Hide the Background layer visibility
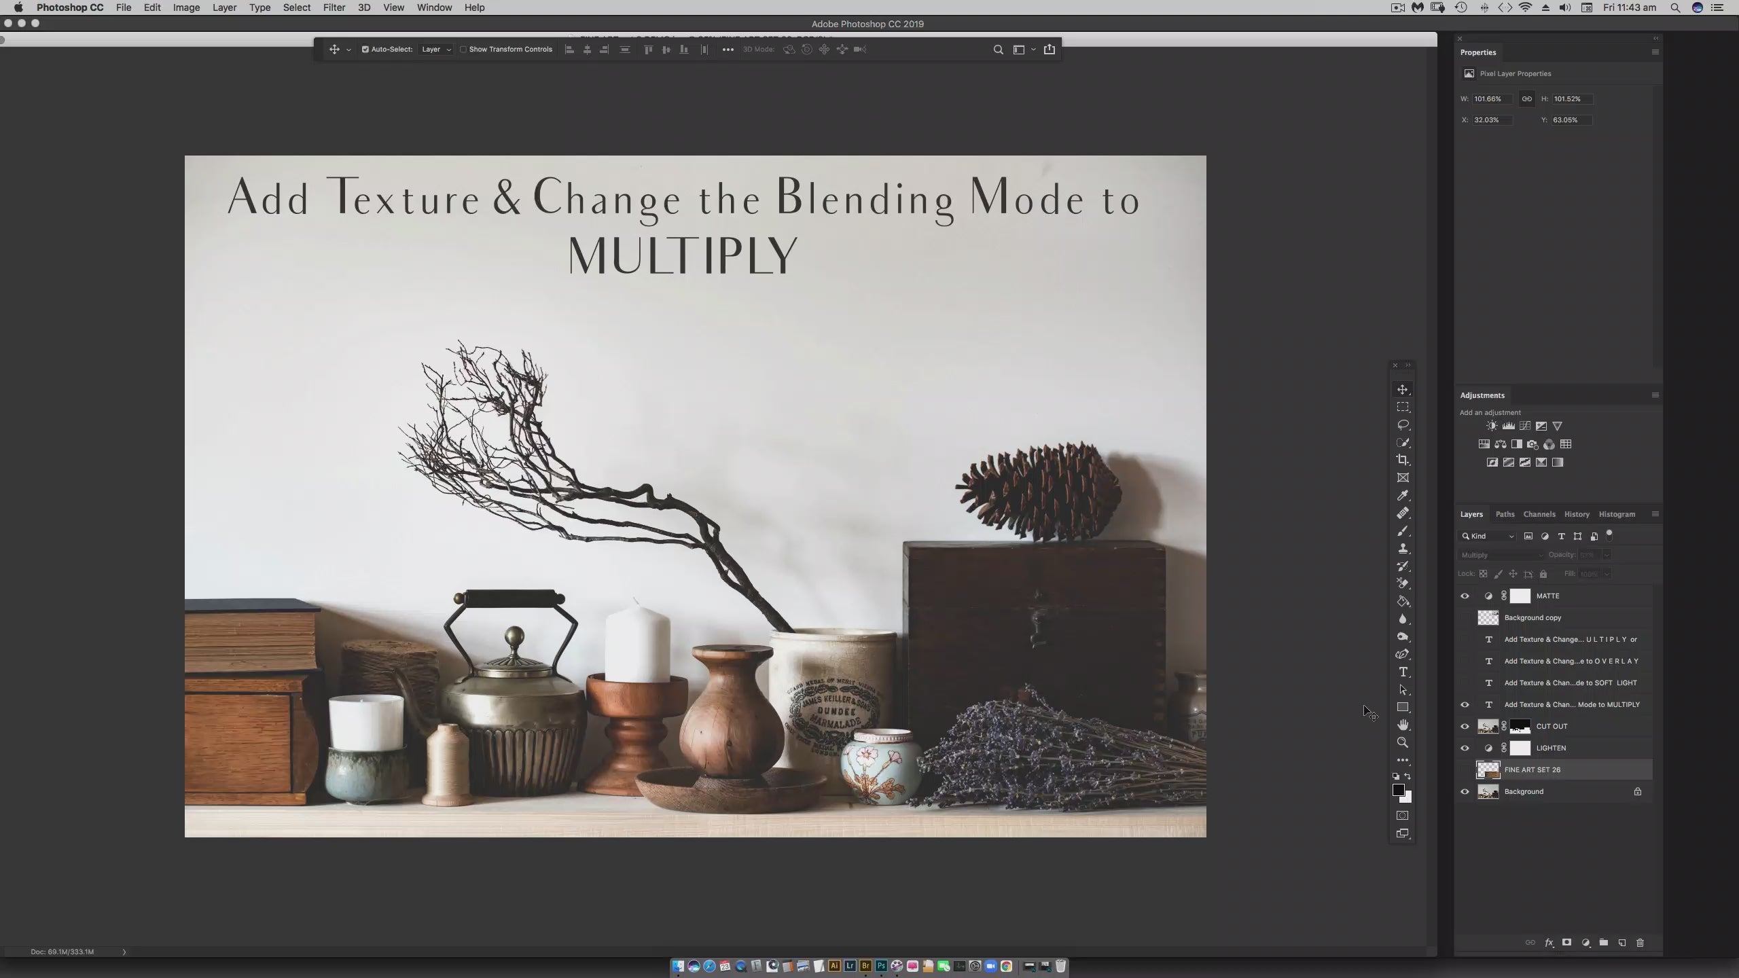Image resolution: width=1739 pixels, height=978 pixels. (x=1465, y=791)
